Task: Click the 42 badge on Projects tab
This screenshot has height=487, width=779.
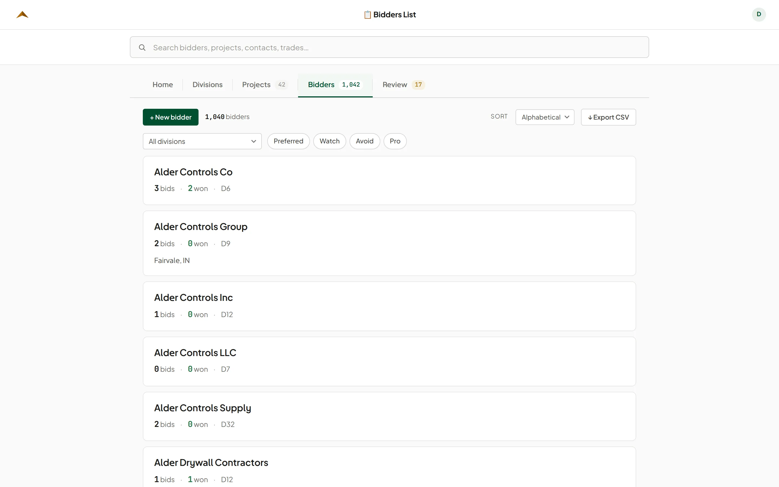Action: point(282,85)
